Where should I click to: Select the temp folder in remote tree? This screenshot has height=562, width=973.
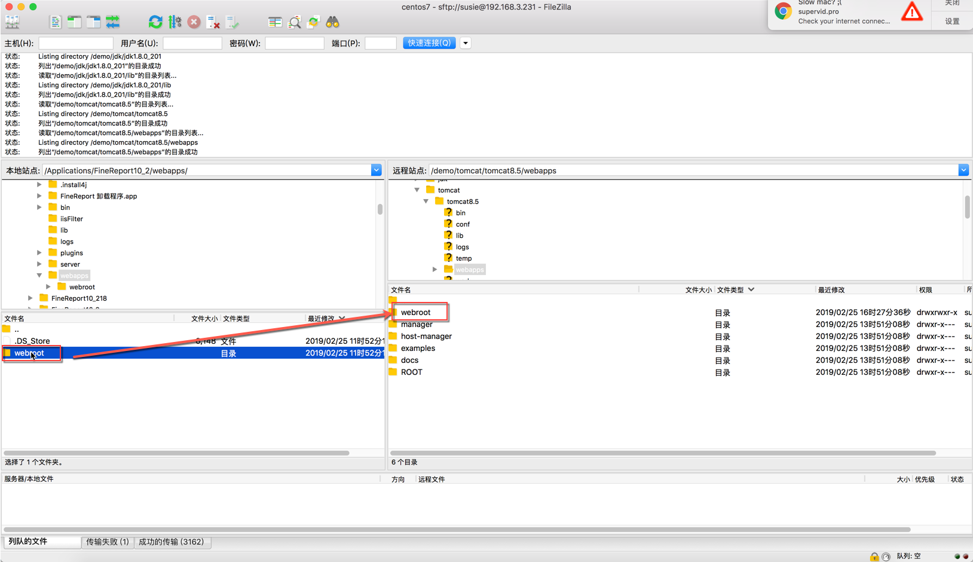point(464,258)
